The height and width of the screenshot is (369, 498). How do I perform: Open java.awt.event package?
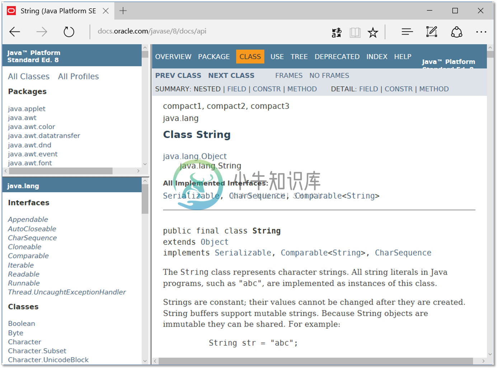click(x=33, y=154)
